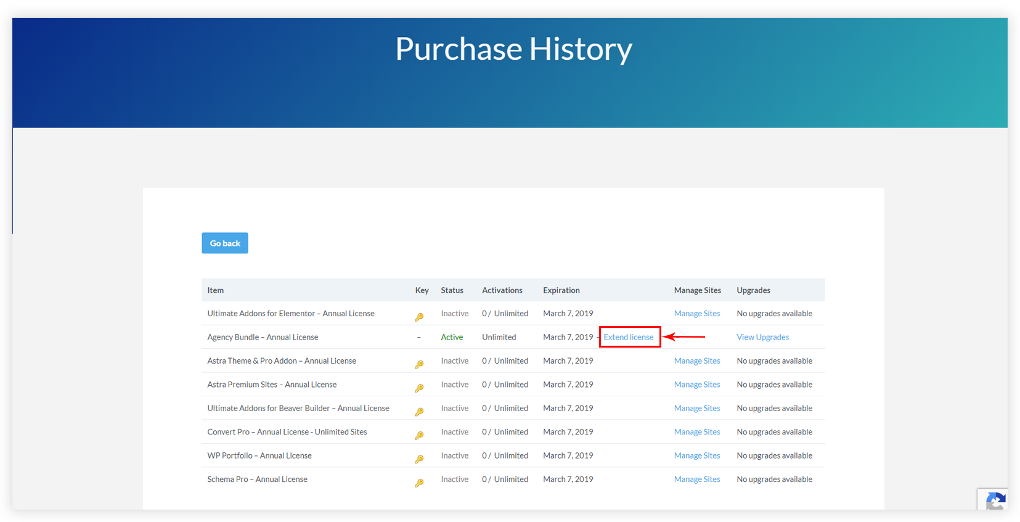This screenshot has height=522, width=1020.
Task: Click 'Agency Bundle – Annual License' text
Action: [x=263, y=337]
